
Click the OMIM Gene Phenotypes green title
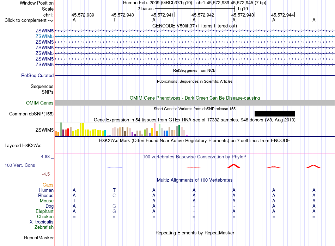coord(195,98)
